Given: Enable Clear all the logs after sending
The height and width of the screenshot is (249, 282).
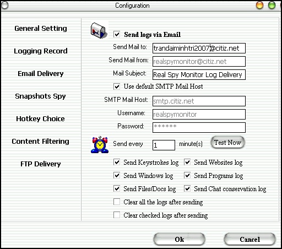Looking at the screenshot, I should [x=117, y=202].
